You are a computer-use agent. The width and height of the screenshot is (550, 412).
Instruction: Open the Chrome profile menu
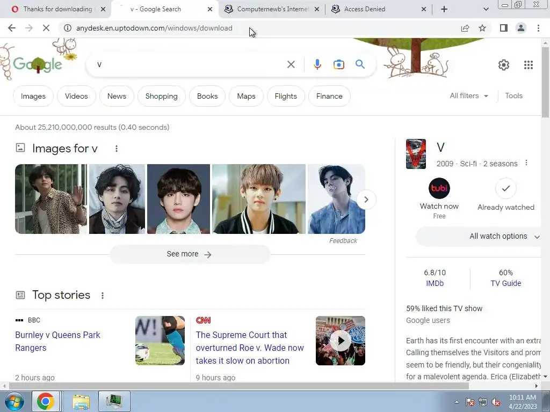tap(521, 28)
